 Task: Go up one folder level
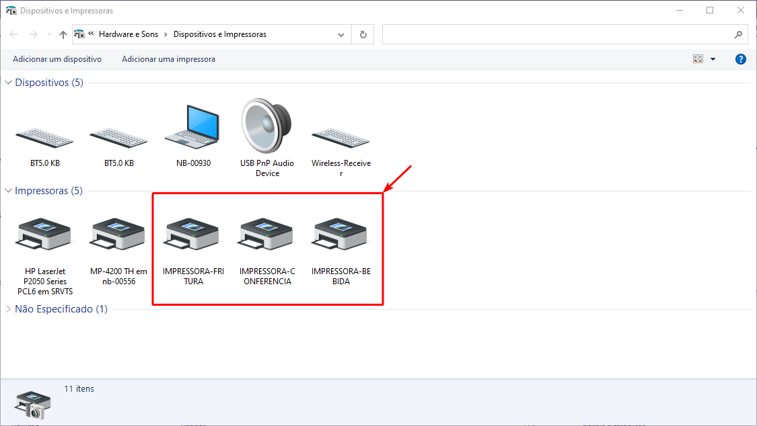63,34
